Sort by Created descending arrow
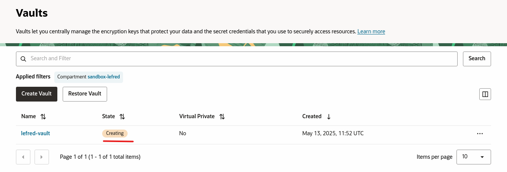Viewport: 507px width, 172px height. click(329, 117)
